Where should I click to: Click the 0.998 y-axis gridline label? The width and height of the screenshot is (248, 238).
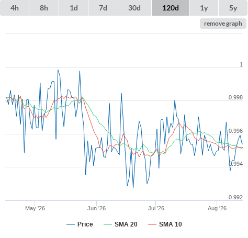[235, 97]
